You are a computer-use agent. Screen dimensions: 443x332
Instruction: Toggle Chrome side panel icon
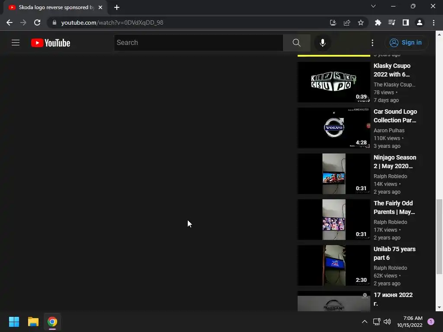pyautogui.click(x=405, y=22)
